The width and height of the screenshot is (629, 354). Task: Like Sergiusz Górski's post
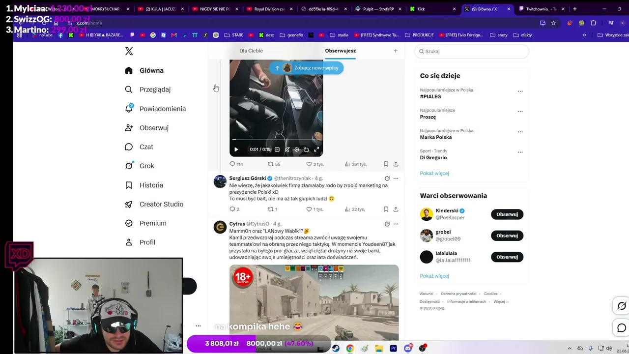coord(315,209)
